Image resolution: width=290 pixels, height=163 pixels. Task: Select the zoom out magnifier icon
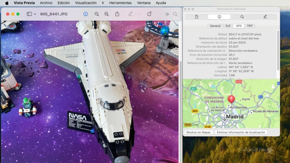click(x=96, y=14)
